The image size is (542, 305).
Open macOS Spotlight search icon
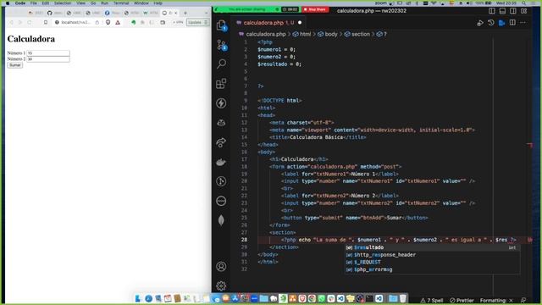click(x=524, y=3)
